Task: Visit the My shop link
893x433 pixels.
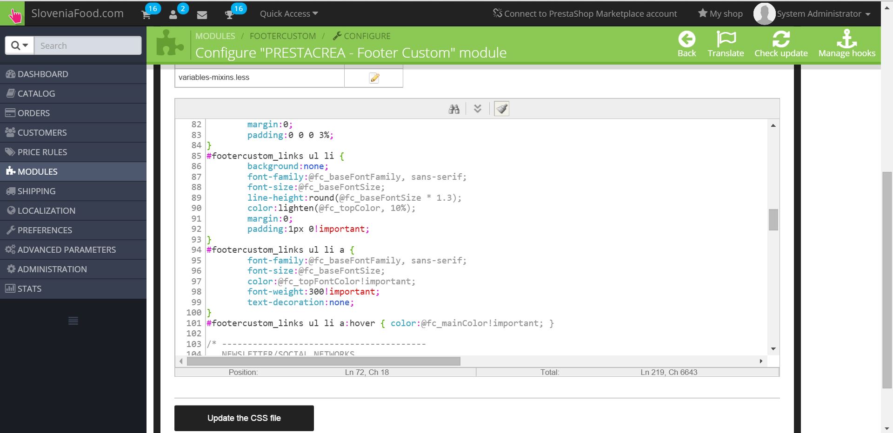Action: (720, 14)
